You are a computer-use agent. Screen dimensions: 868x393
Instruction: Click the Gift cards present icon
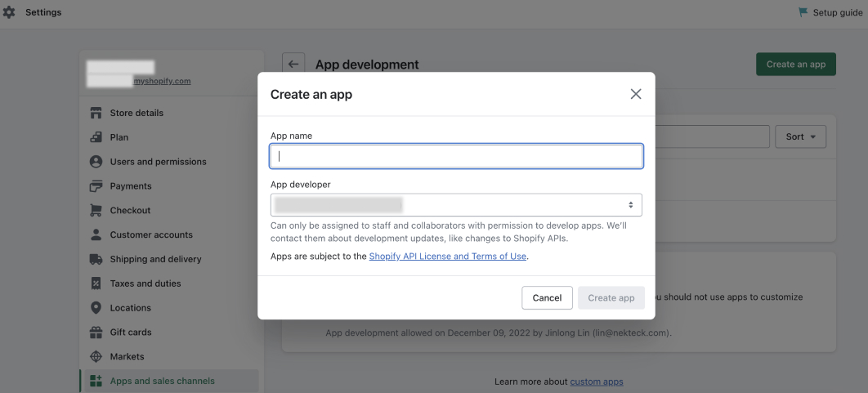tap(96, 332)
